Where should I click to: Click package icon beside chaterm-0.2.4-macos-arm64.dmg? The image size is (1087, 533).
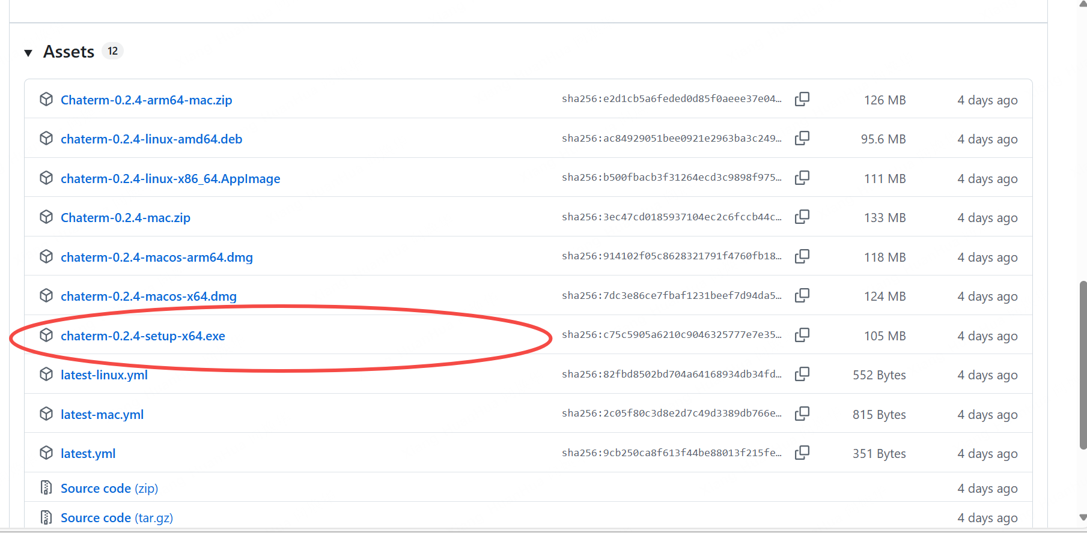coord(46,256)
